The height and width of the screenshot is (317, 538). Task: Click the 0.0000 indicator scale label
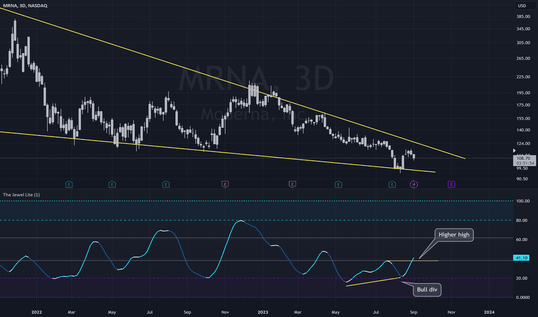(x=523, y=297)
